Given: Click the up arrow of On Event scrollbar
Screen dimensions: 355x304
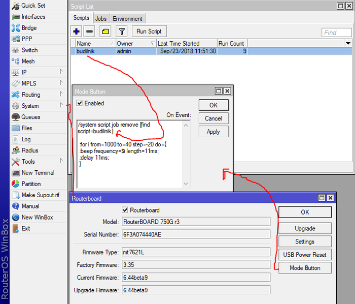Looking at the screenshot, I should [x=186, y=125].
